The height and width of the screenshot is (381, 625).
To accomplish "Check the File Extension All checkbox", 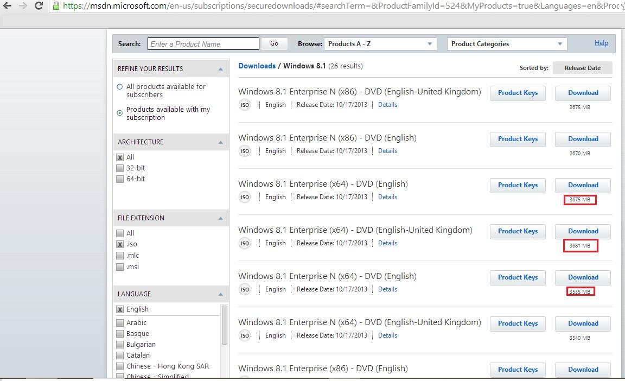I will 119,233.
